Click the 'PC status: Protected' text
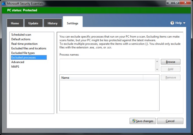193x135 pixels. pos(22,10)
